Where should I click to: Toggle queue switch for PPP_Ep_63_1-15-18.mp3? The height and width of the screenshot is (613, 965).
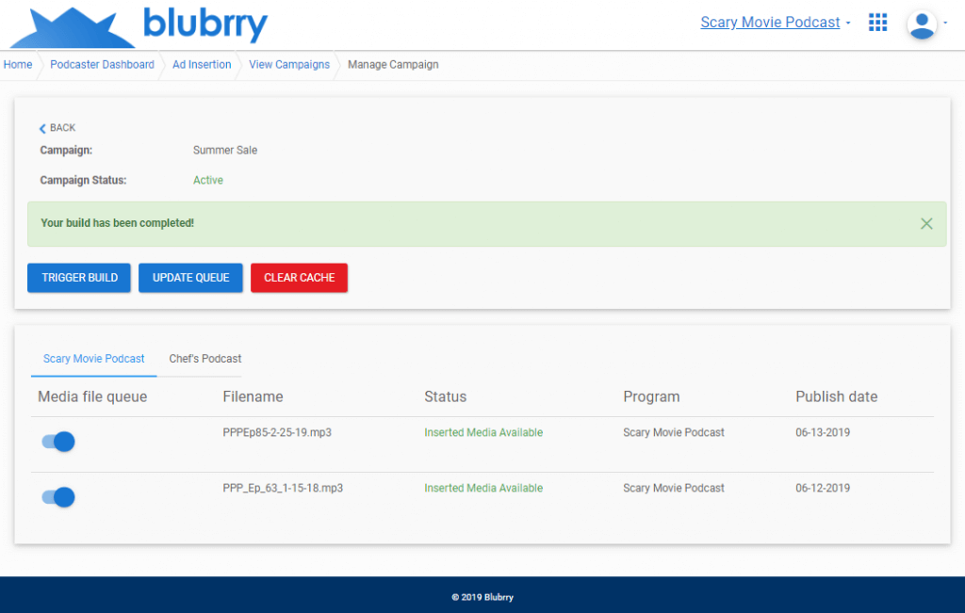tap(58, 497)
